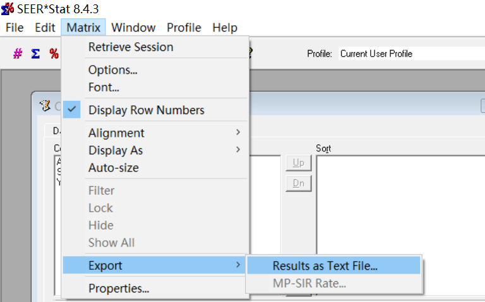Open the Edit menu
The height and width of the screenshot is (302, 485).
point(45,28)
